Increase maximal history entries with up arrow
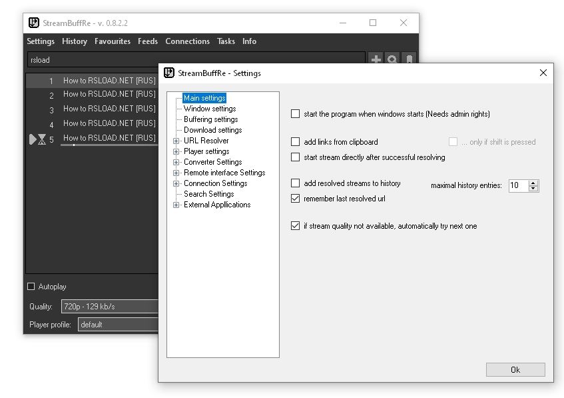 [533, 183]
